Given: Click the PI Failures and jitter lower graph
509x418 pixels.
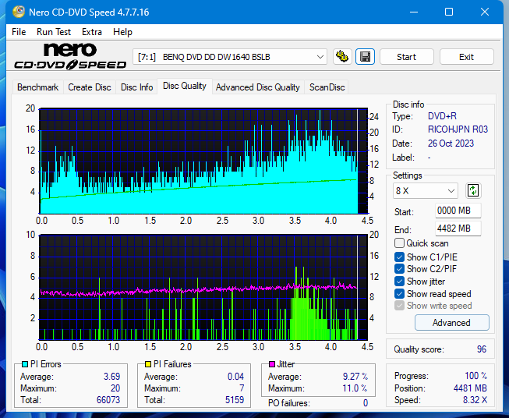Looking at the screenshot, I should pyautogui.click(x=203, y=288).
